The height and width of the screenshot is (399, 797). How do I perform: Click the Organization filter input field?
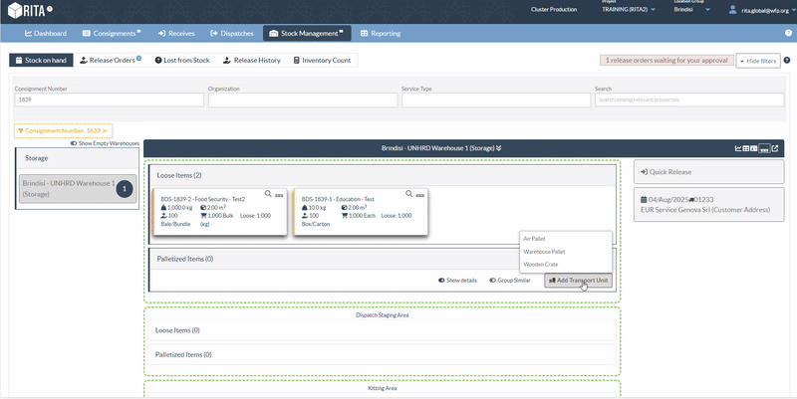(300, 100)
